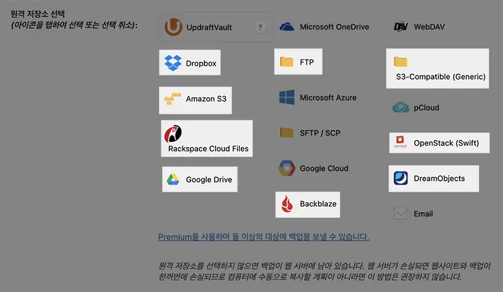Pick the Amazon S3 cubes icon
This screenshot has width=503, height=292.
point(172,99)
